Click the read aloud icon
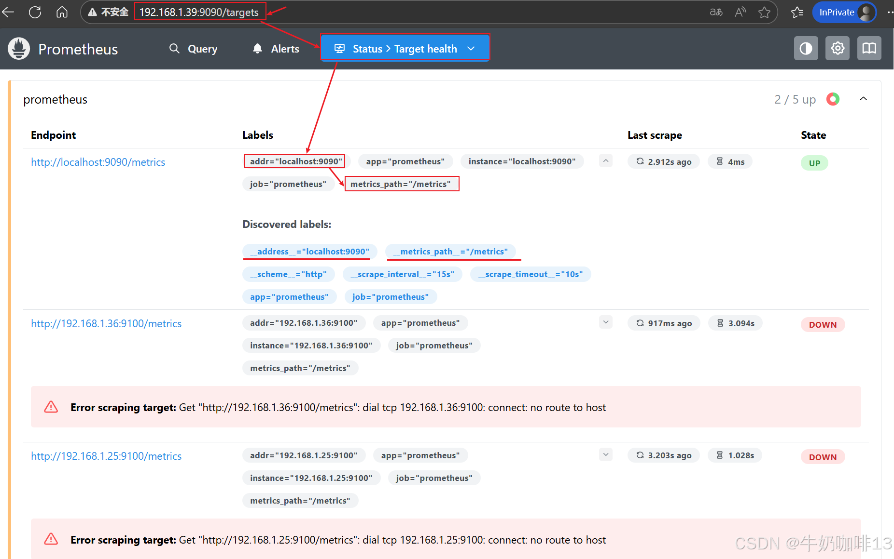This screenshot has height=559, width=894. click(x=740, y=12)
